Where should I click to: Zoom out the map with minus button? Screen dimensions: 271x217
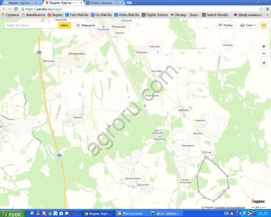[x=264, y=54]
